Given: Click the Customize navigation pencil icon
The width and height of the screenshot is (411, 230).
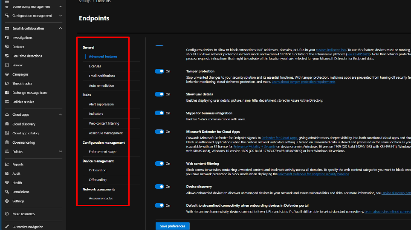Looking at the screenshot, I should coord(7,227).
